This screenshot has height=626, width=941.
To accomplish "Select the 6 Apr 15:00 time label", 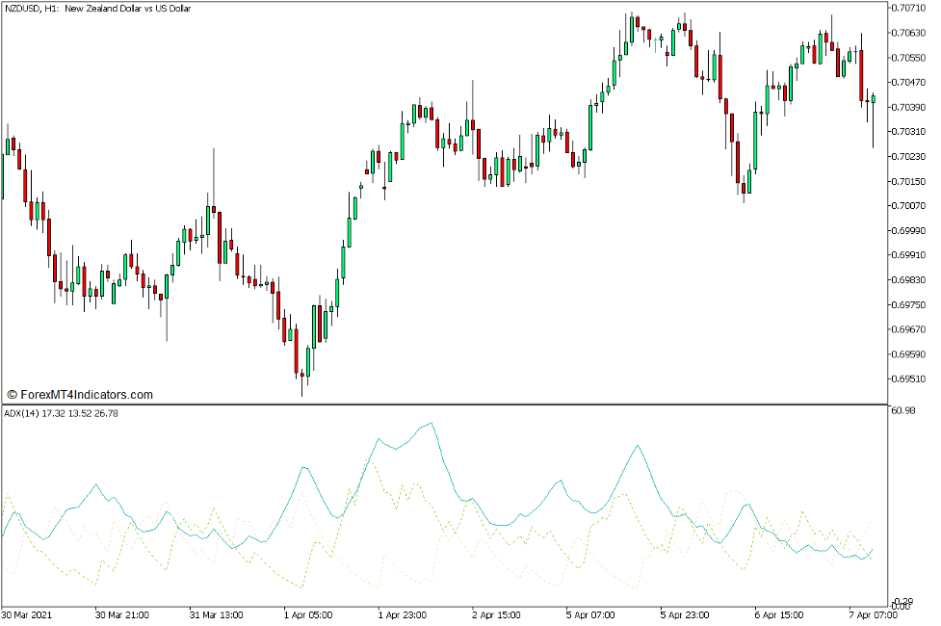I will [778, 614].
